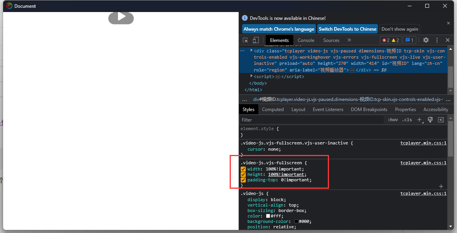
Task: Open tcplayer.min.css:1 link beside .video-js.vjs-fullscreen {
Action: [x=423, y=163]
